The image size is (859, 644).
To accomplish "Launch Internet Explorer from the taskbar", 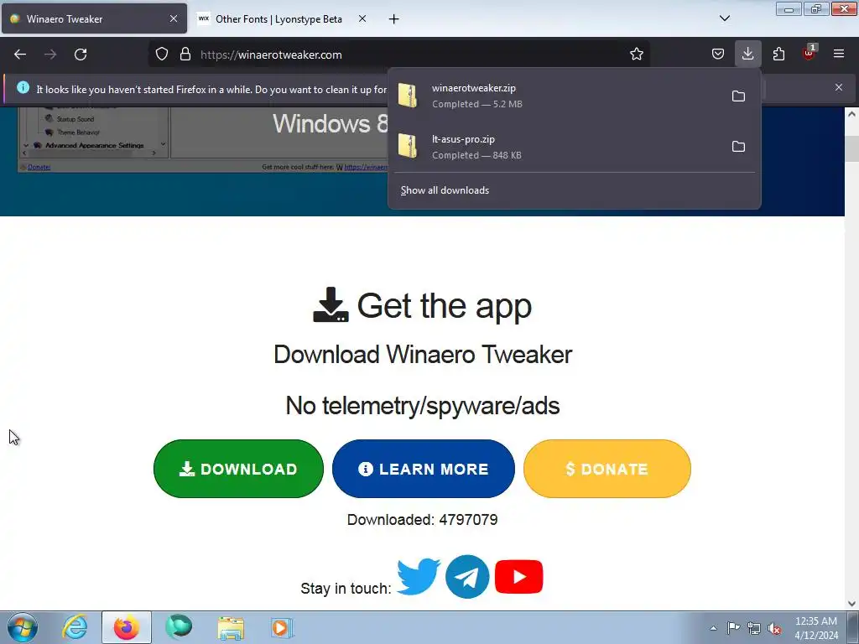I will pos(74,627).
